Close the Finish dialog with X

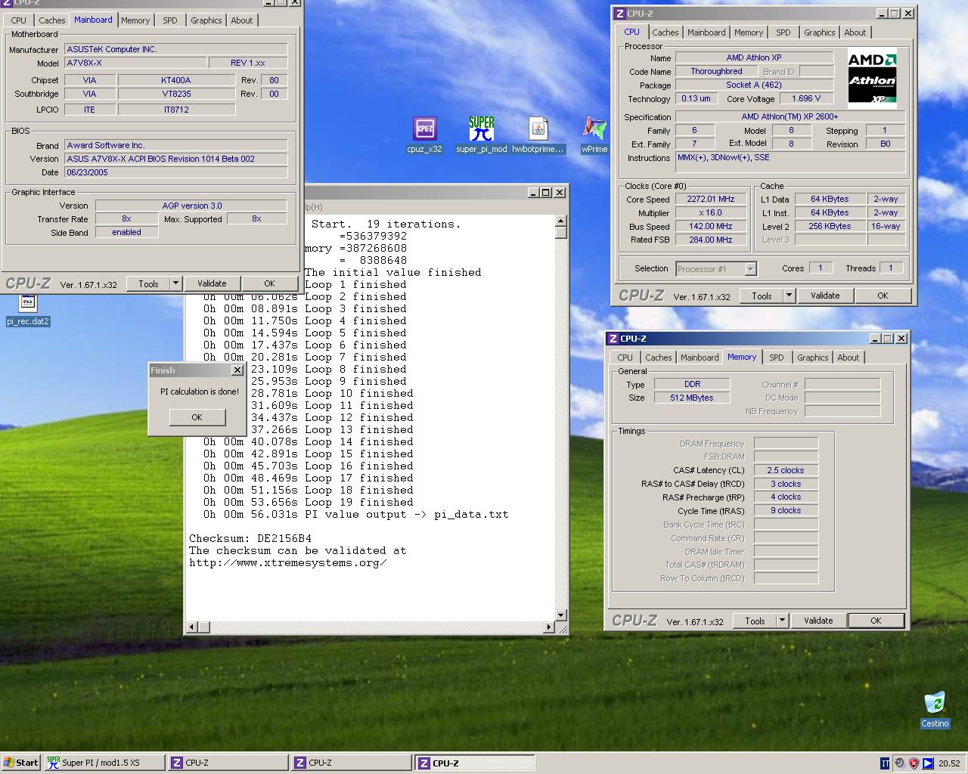pos(237,370)
